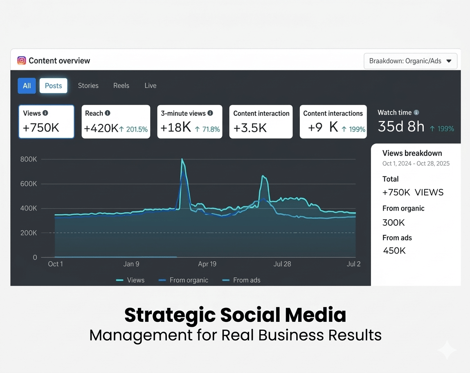Click info icon next to Watch time
This screenshot has height=373, width=470.
416,112
